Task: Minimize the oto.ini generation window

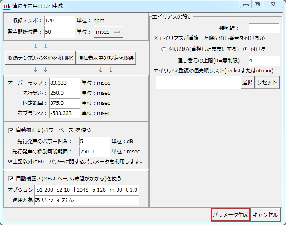Action: point(246,5)
